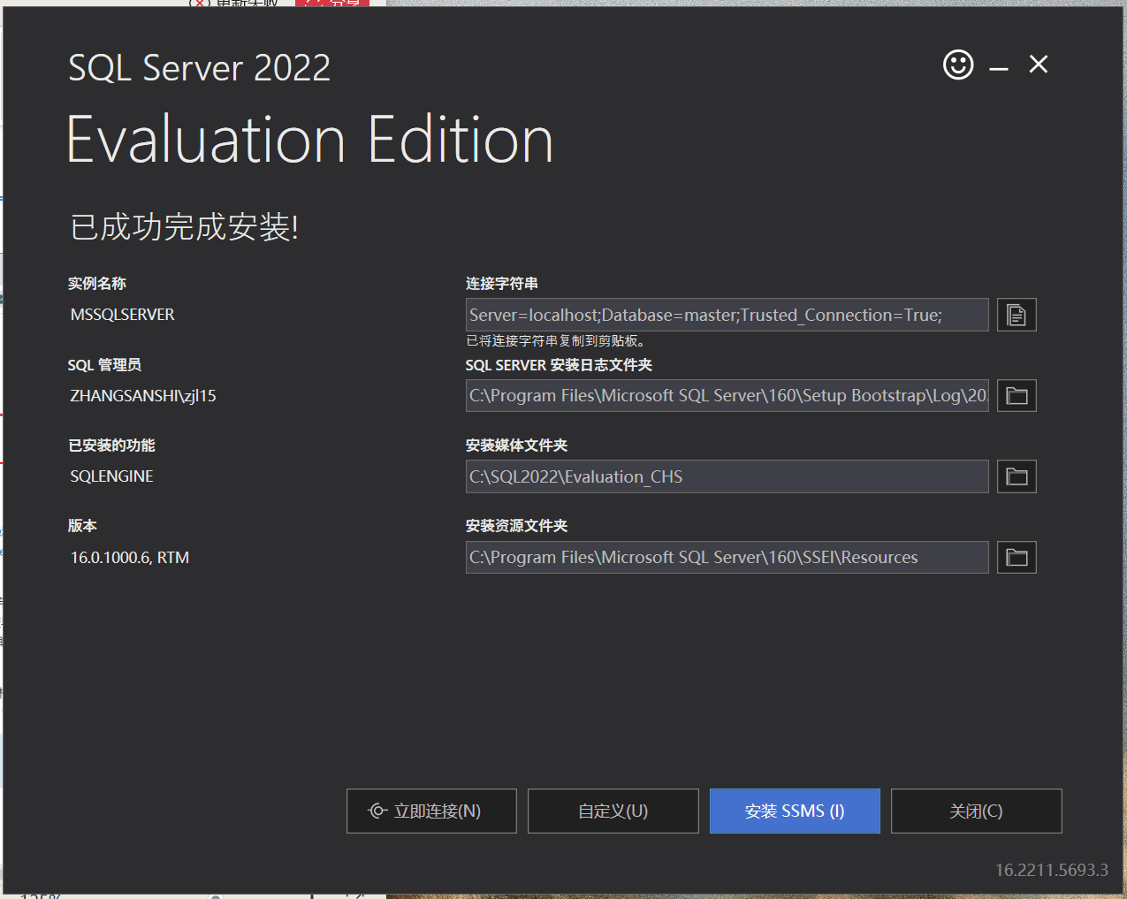Minimize the SQL Server installer window

coord(999,66)
